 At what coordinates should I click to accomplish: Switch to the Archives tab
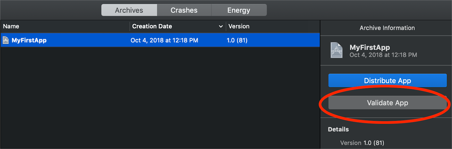click(129, 10)
